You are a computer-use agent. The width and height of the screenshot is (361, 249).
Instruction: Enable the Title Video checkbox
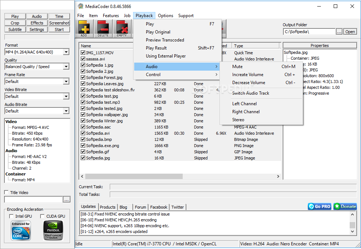point(7,193)
